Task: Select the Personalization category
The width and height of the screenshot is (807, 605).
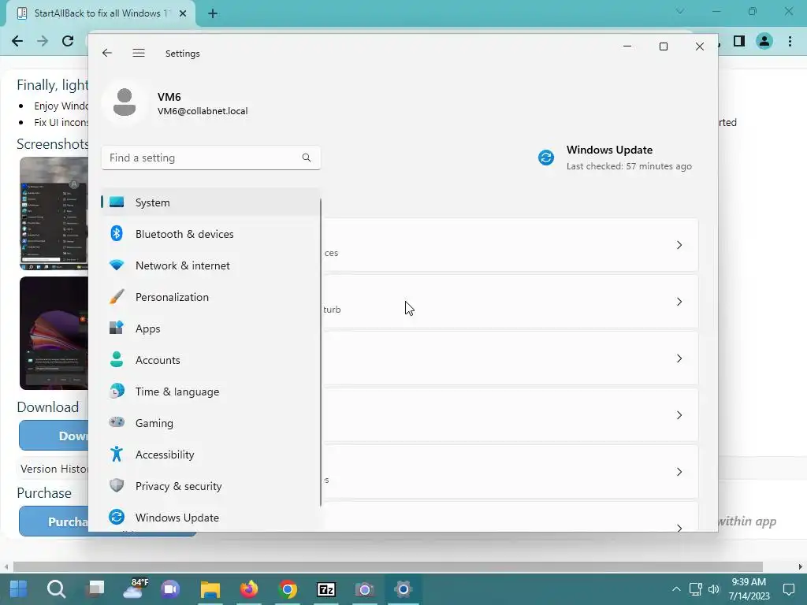Action: pos(210,297)
